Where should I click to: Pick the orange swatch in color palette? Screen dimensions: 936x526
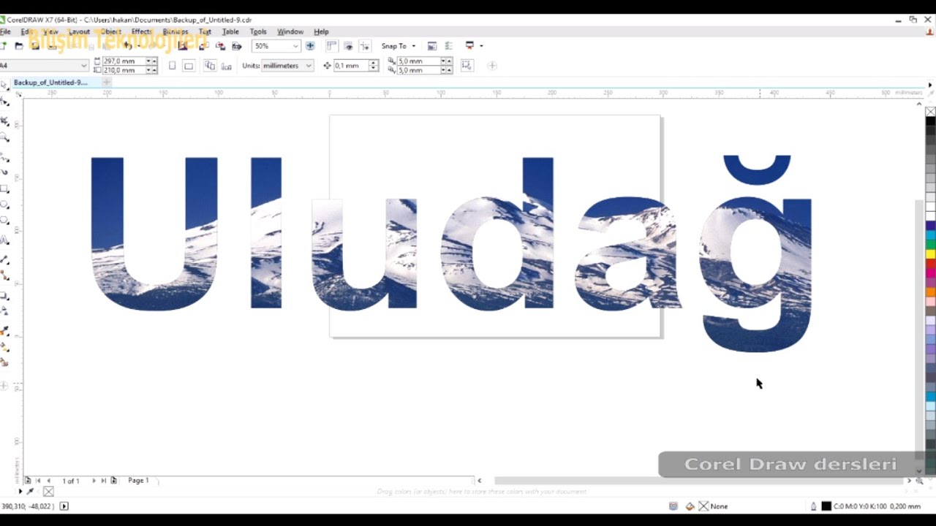pos(930,292)
